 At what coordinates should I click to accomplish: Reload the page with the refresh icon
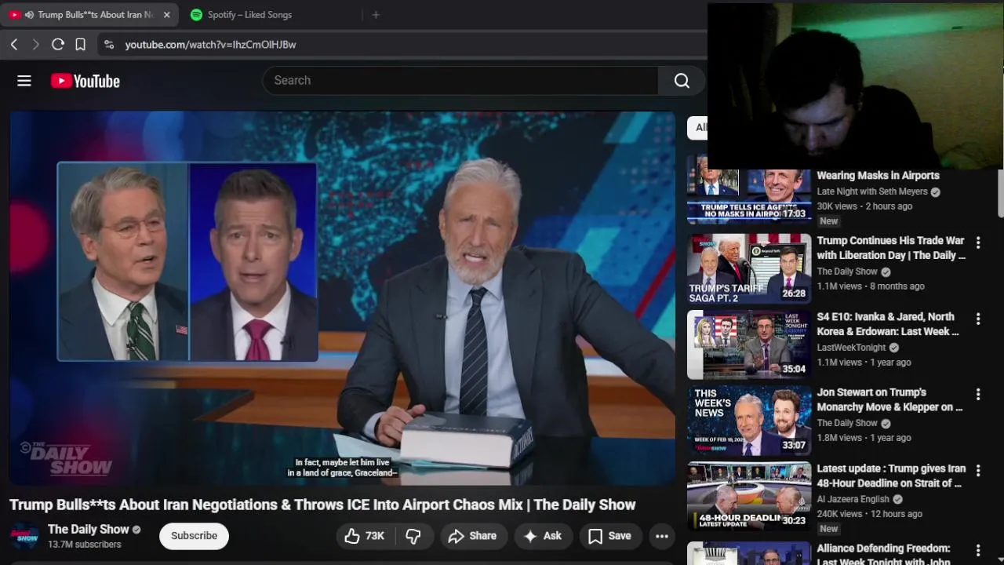[57, 45]
